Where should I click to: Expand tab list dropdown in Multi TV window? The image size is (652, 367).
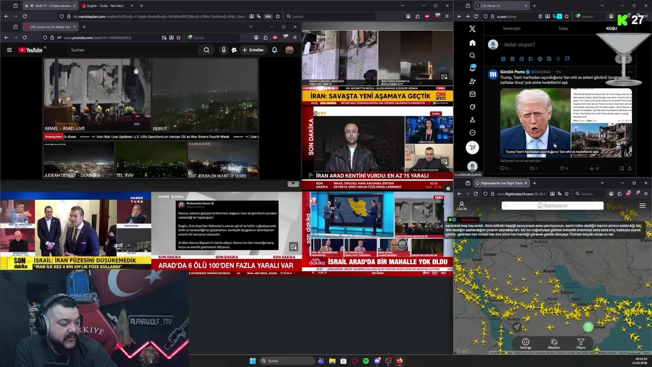pyautogui.click(x=402, y=6)
